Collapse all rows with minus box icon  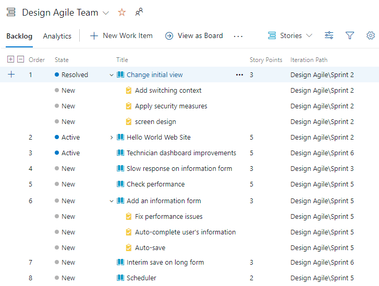pos(20,59)
